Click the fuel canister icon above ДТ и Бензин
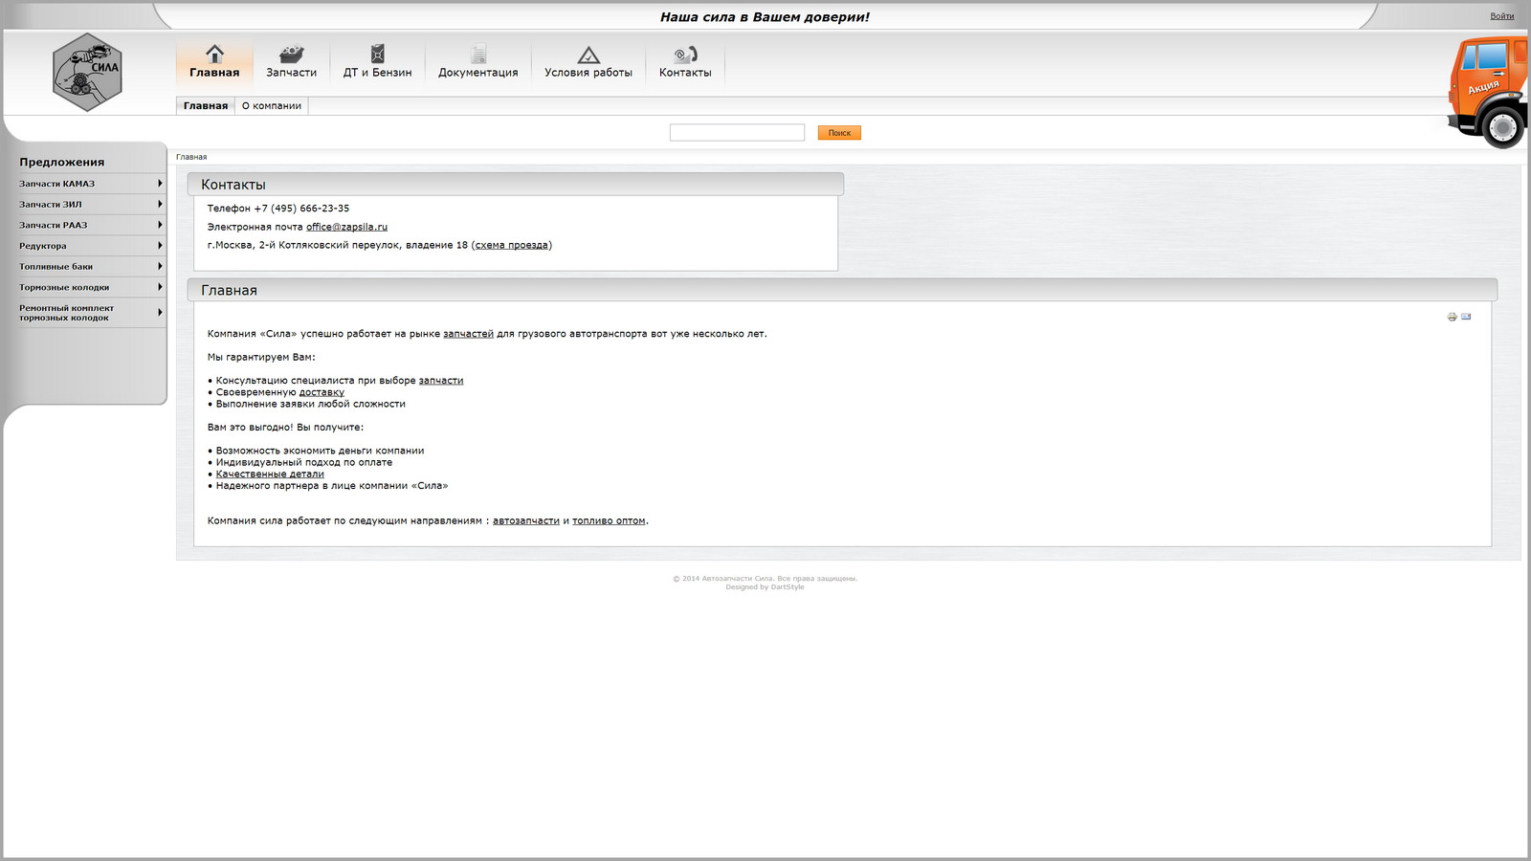This screenshot has height=861, width=1531. (377, 54)
